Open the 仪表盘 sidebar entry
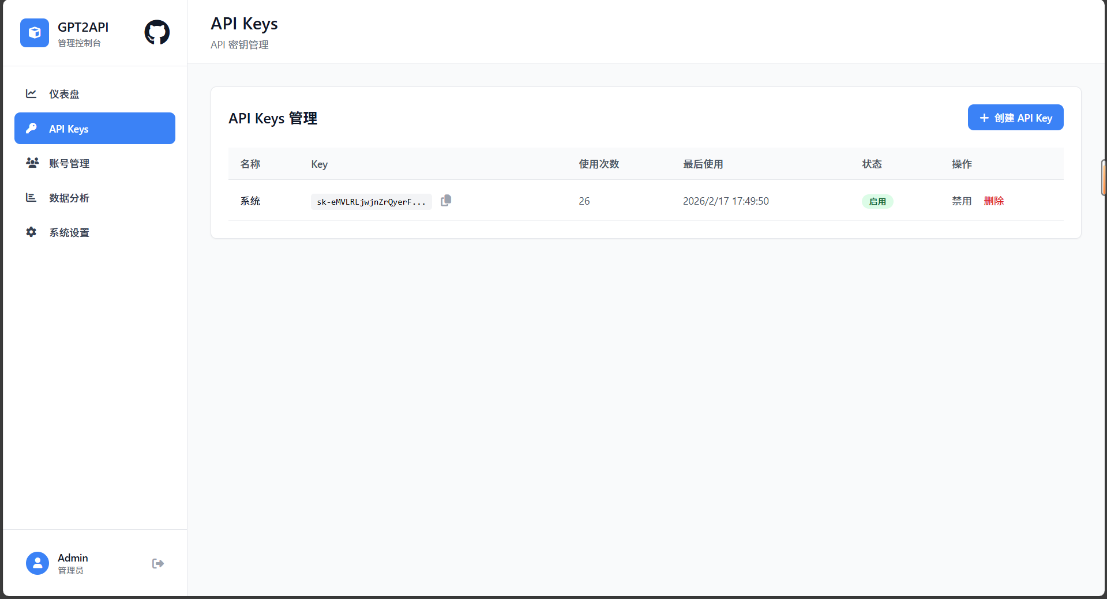The width and height of the screenshot is (1107, 599). pos(65,93)
